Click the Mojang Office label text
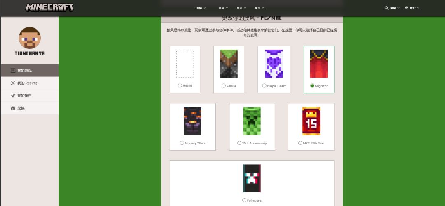The image size is (445, 206). click(195, 143)
